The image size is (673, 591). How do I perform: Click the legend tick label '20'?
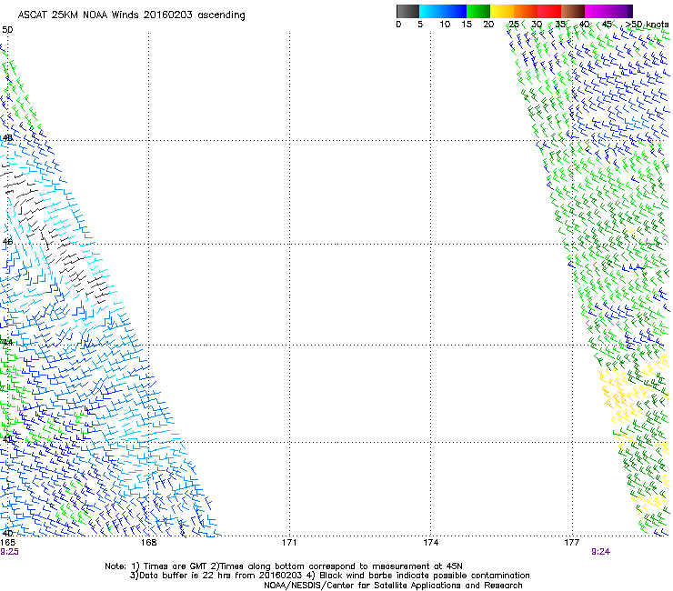click(488, 25)
